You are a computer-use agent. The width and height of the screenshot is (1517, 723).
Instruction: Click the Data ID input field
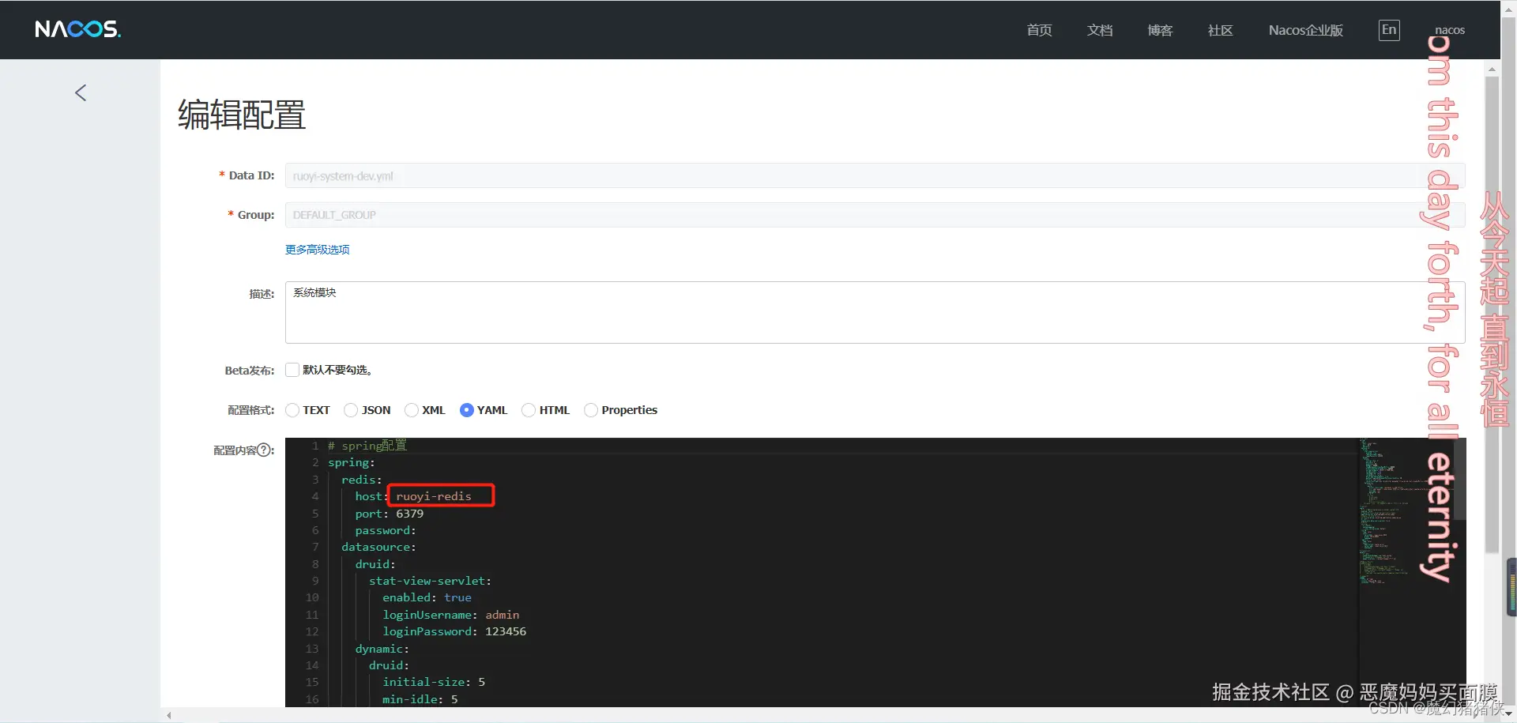click(x=875, y=175)
